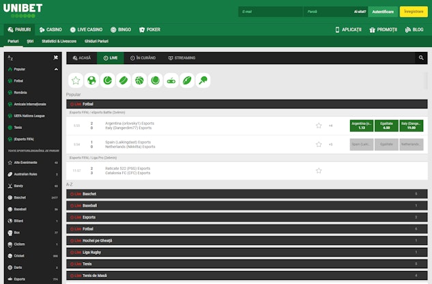Select the tennis ball sport filter icon

[x=107, y=81]
